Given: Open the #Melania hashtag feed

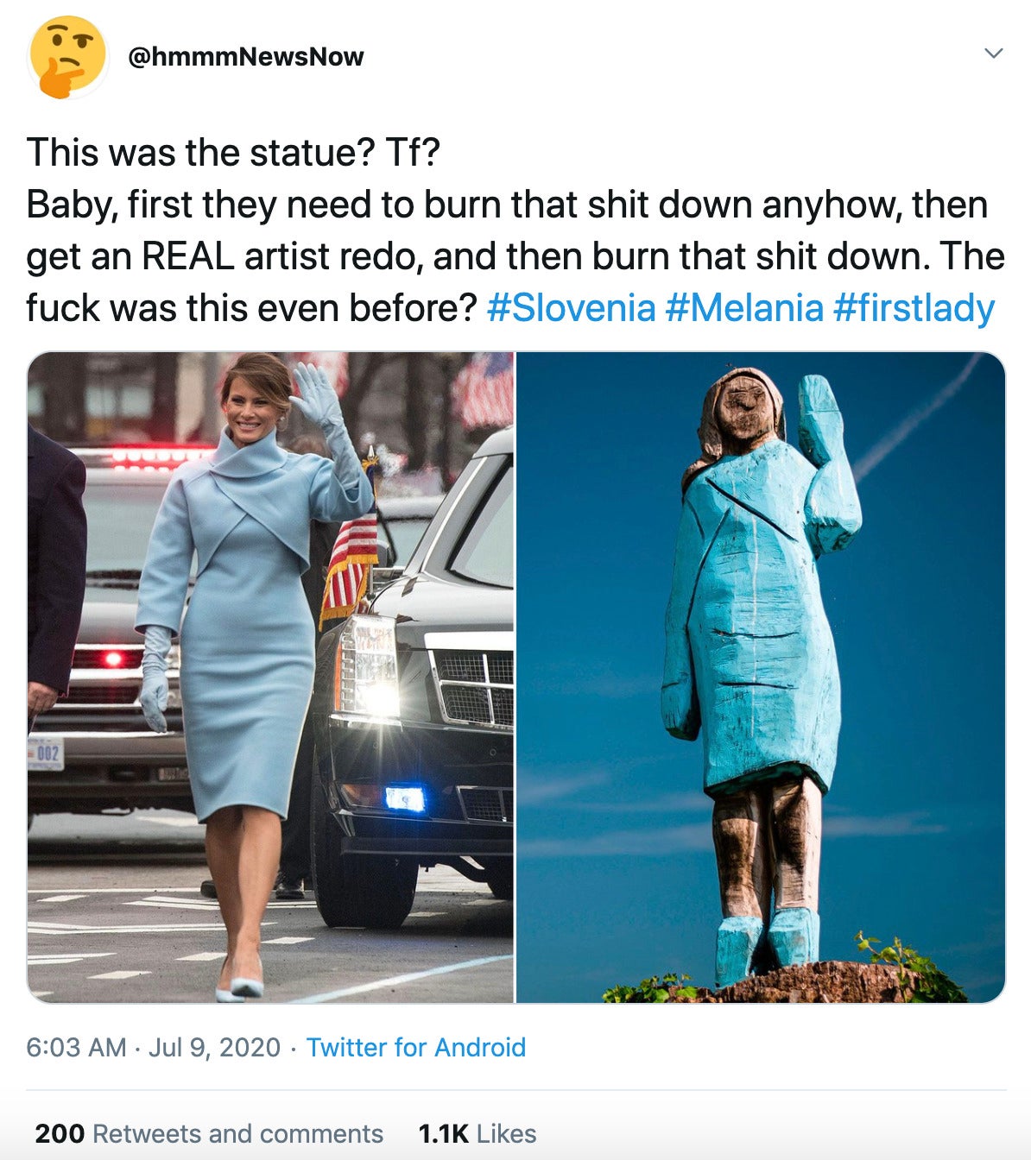Looking at the screenshot, I should point(744,308).
